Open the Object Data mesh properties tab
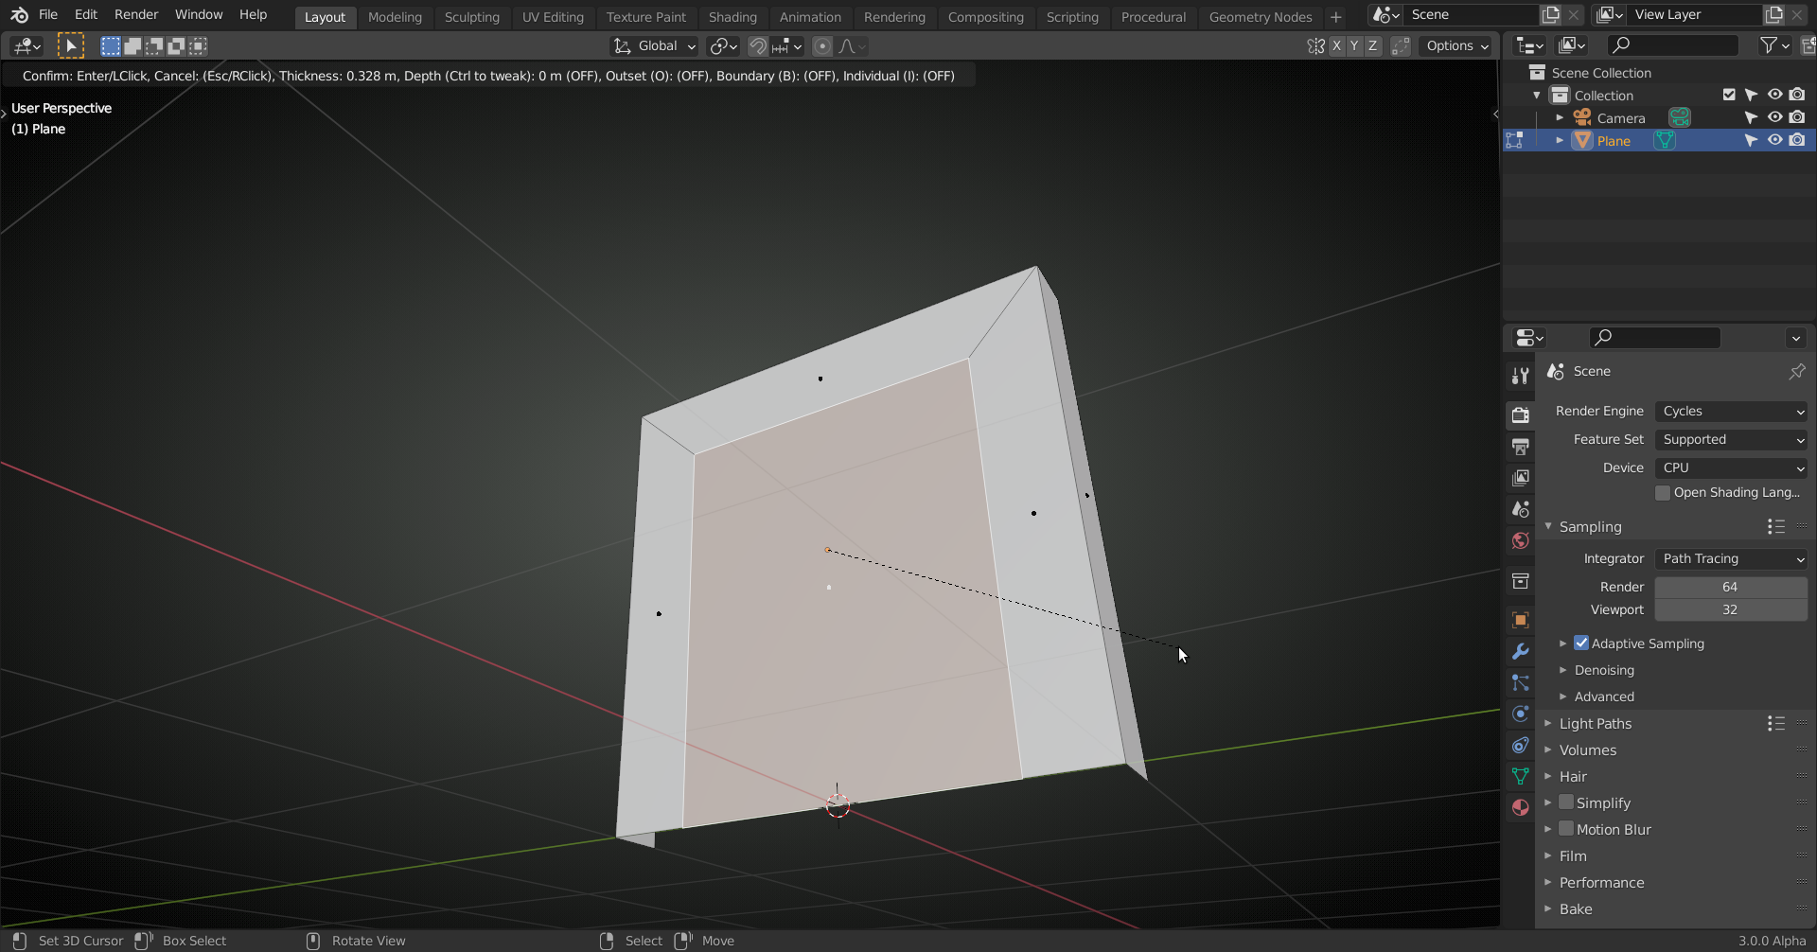 coord(1520,776)
